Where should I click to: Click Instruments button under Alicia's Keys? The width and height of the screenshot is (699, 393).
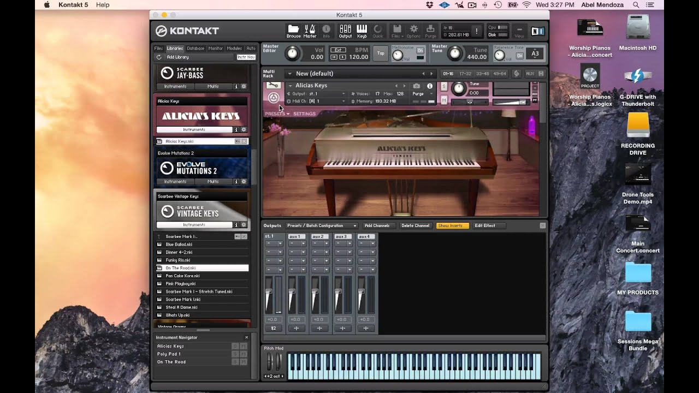click(x=194, y=130)
